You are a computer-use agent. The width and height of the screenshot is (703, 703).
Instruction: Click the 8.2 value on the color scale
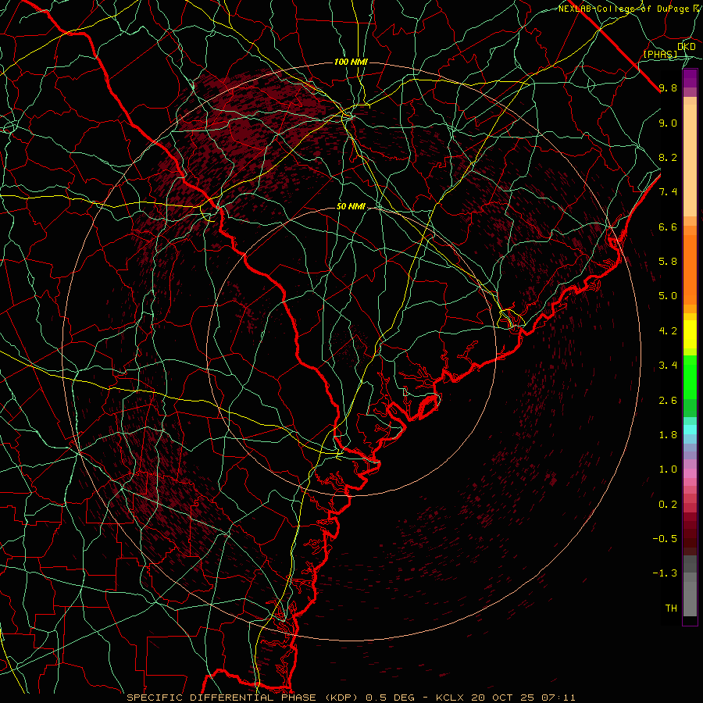668,157
